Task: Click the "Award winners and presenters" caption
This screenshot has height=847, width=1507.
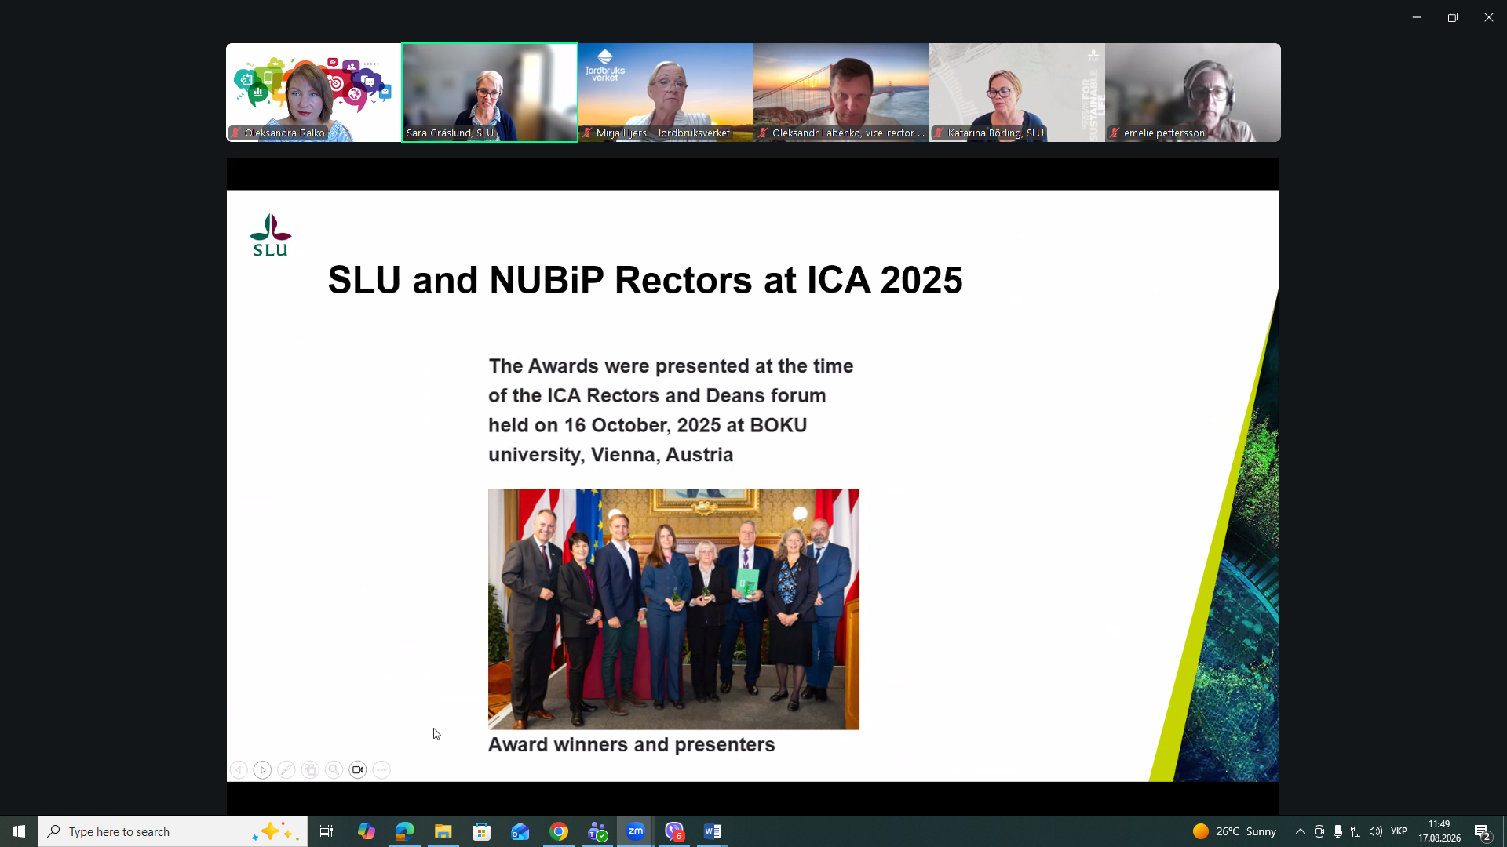Action: [x=632, y=745]
